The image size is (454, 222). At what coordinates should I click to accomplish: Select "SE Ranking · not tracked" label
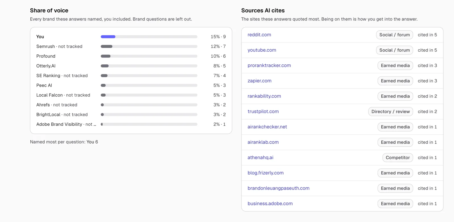pos(62,75)
